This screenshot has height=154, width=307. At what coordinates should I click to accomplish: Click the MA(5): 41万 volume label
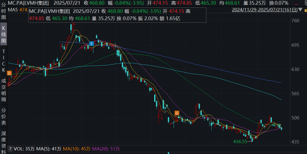click(49, 149)
